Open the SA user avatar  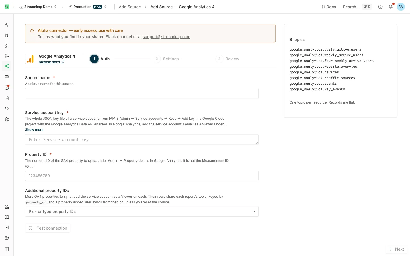click(401, 7)
